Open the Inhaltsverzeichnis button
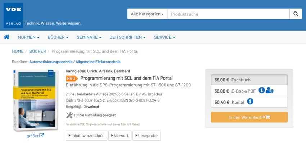306x146 pixels. 86,136
